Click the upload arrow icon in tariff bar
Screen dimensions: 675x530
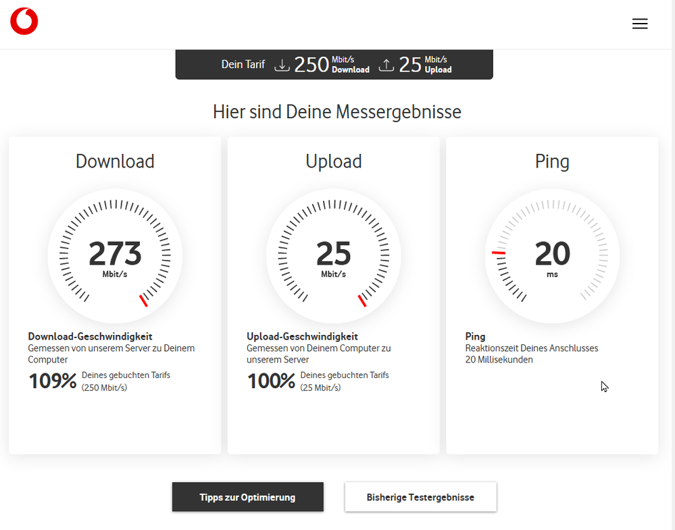tap(386, 65)
